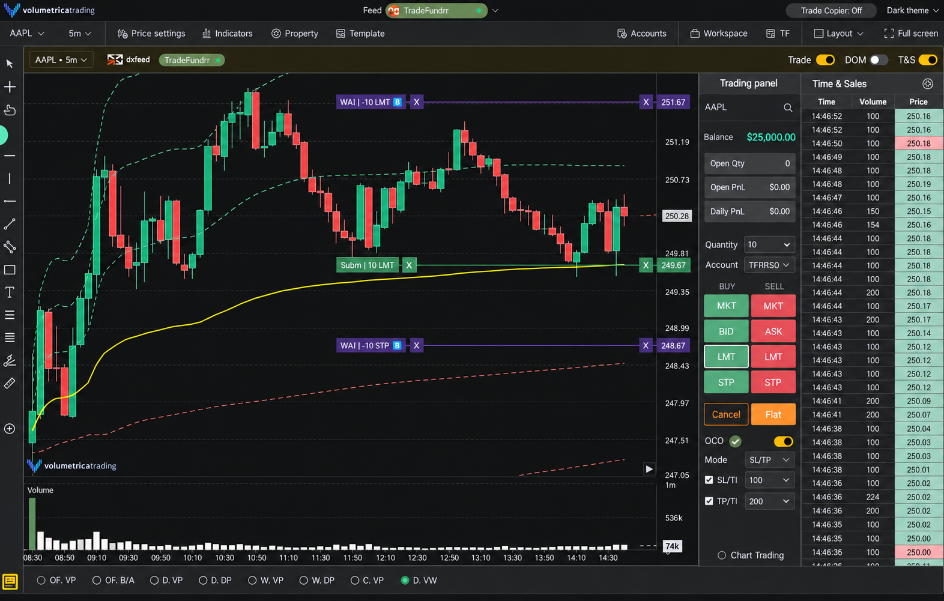Open the Template menu
The height and width of the screenshot is (601, 944).
coord(360,34)
